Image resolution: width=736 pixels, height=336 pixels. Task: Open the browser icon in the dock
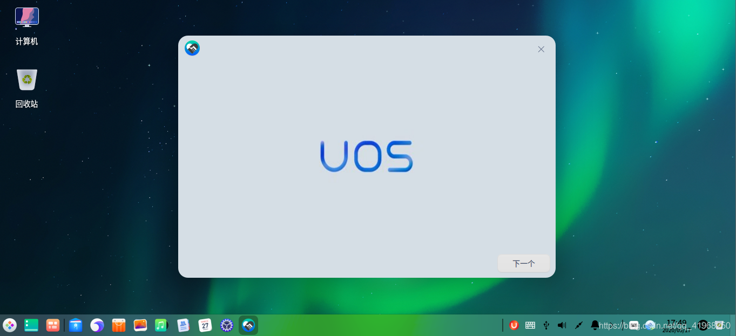(97, 325)
